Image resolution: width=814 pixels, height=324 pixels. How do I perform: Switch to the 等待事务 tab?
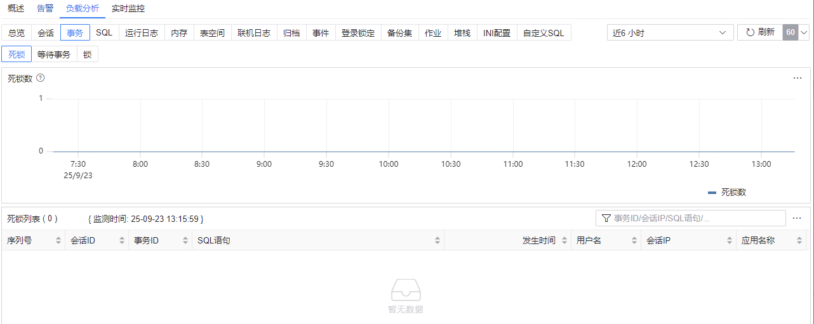tap(54, 55)
